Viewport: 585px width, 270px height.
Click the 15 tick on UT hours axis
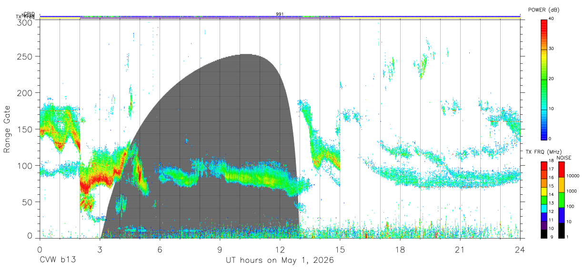[340, 250]
